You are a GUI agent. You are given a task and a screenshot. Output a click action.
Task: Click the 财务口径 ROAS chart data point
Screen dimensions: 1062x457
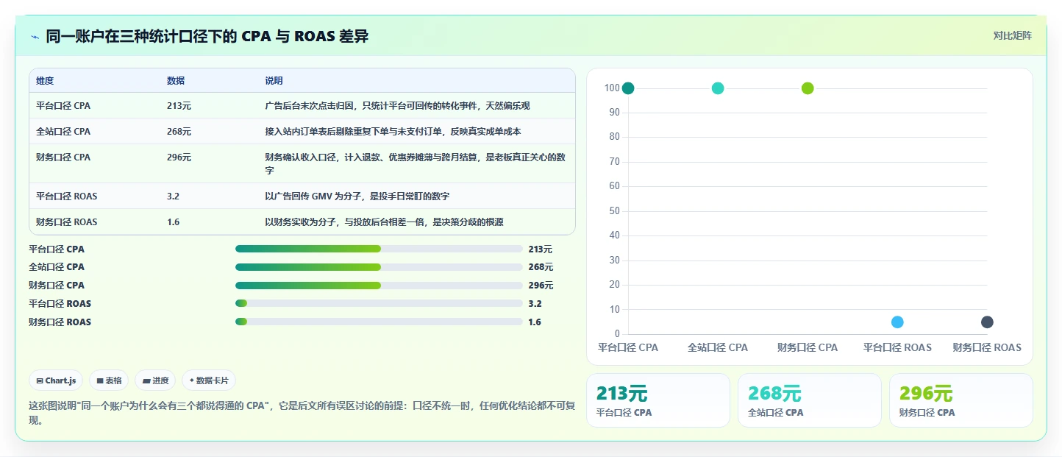(987, 322)
